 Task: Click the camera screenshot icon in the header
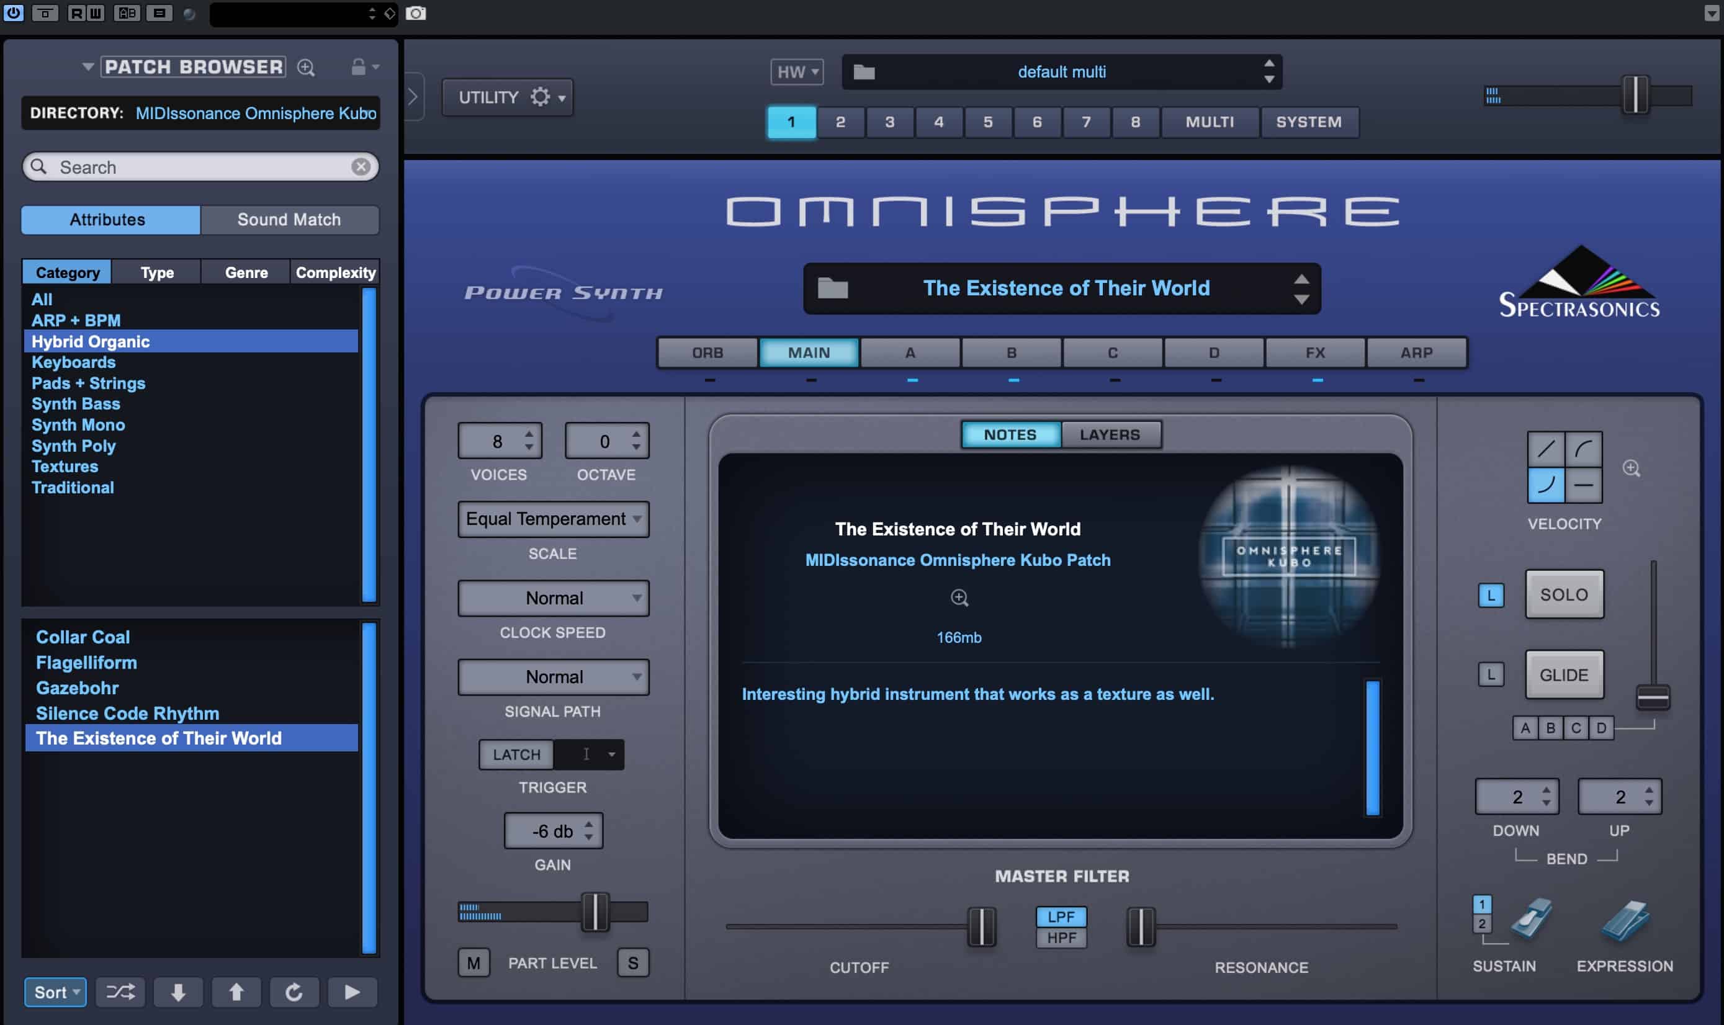click(417, 13)
